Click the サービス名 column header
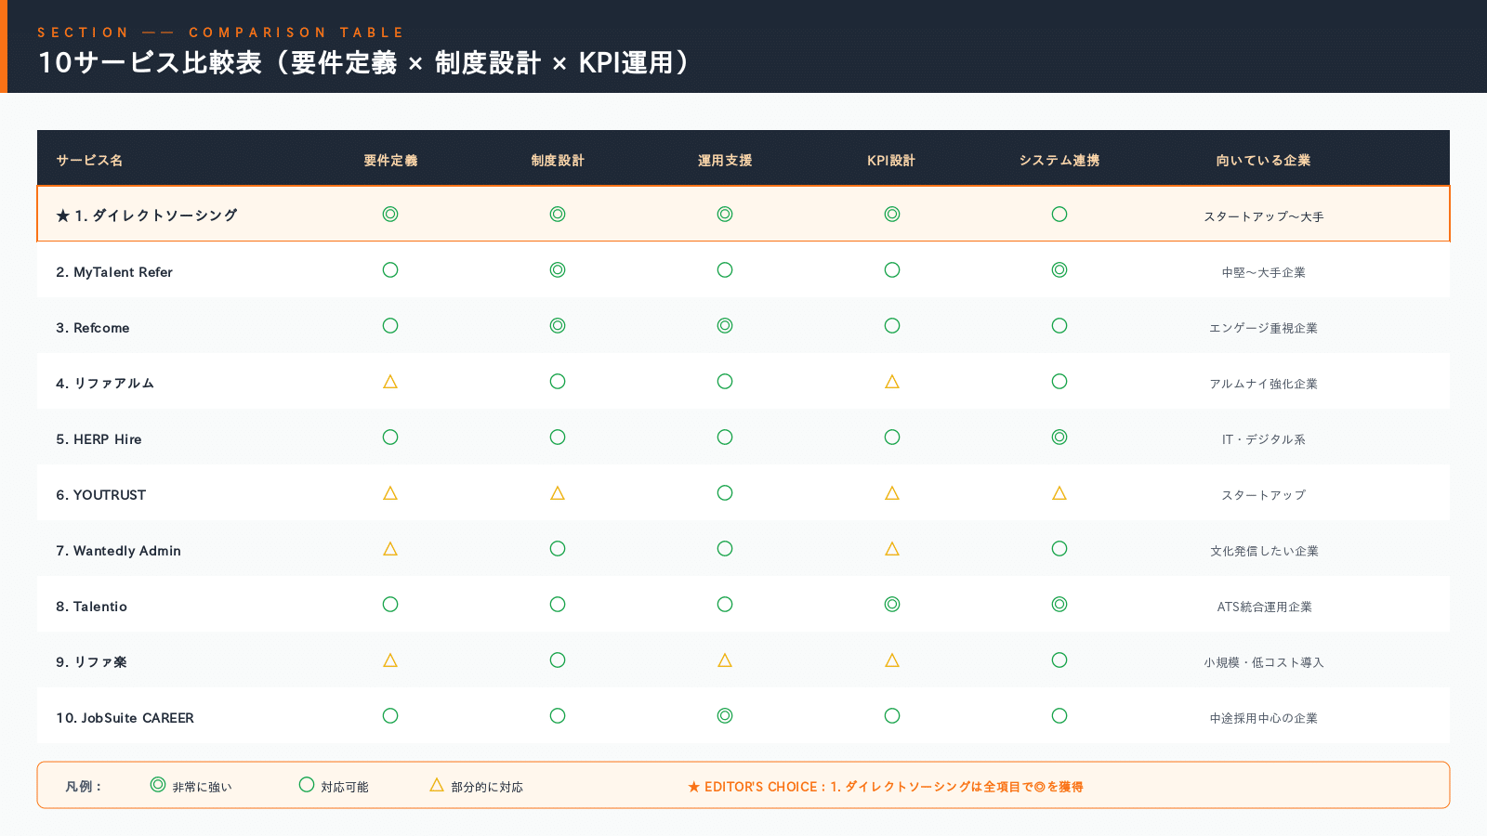Image resolution: width=1487 pixels, height=836 pixels. 89,161
